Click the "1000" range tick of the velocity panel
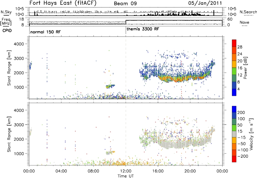Viewport: 257px width, 178px height. click(19, 154)
